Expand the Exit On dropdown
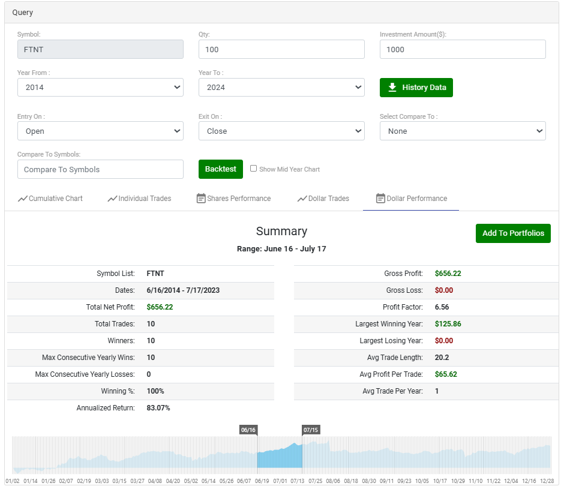561x489 pixels. tap(281, 131)
